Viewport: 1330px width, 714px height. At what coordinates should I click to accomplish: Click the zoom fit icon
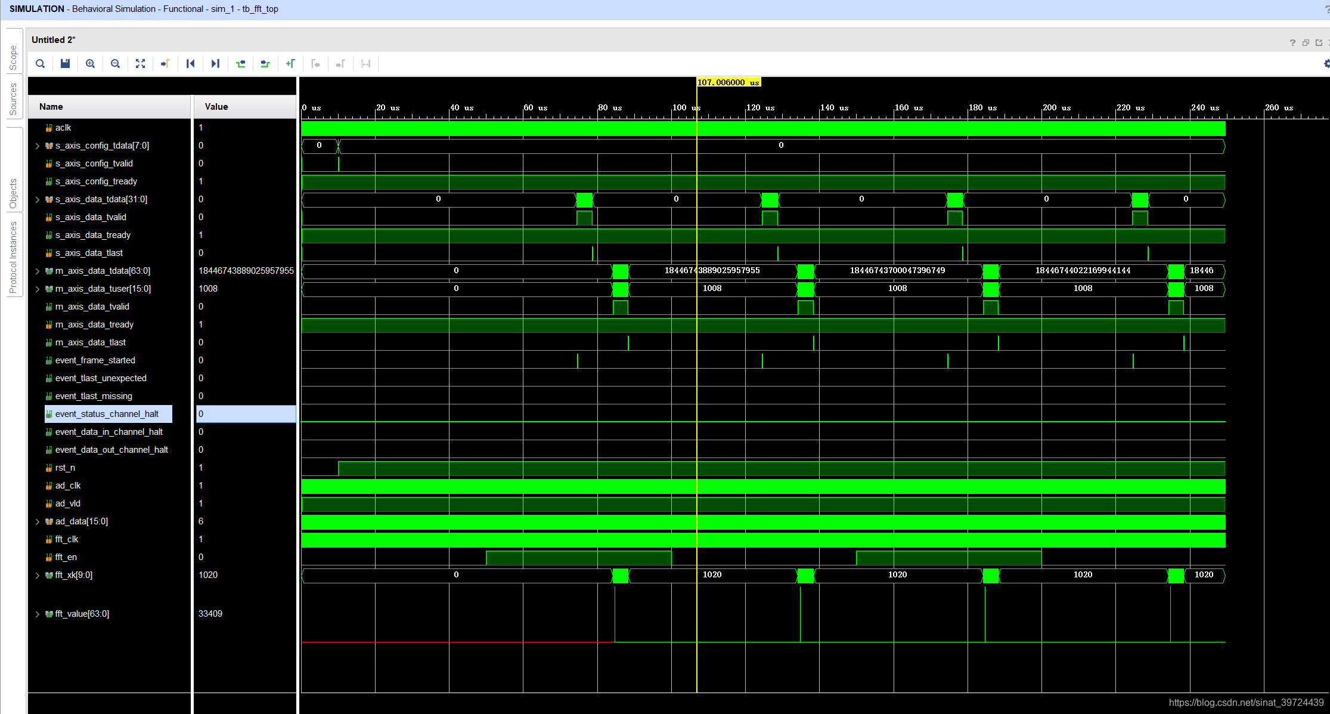[140, 64]
